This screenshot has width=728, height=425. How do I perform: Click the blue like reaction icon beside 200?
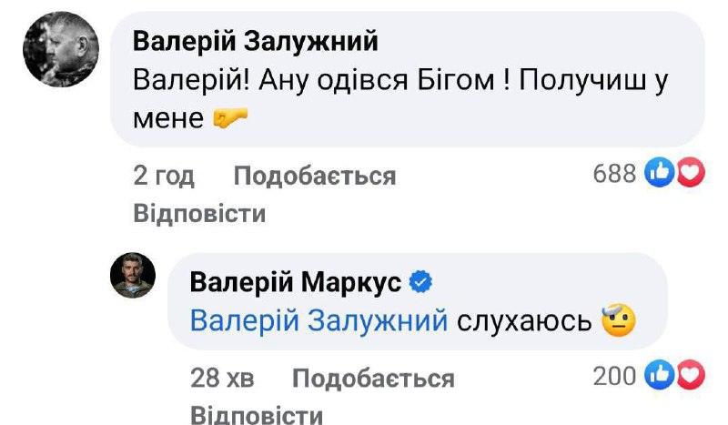(x=658, y=376)
